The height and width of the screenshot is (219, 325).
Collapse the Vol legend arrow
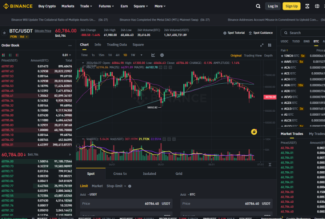pos(83,139)
